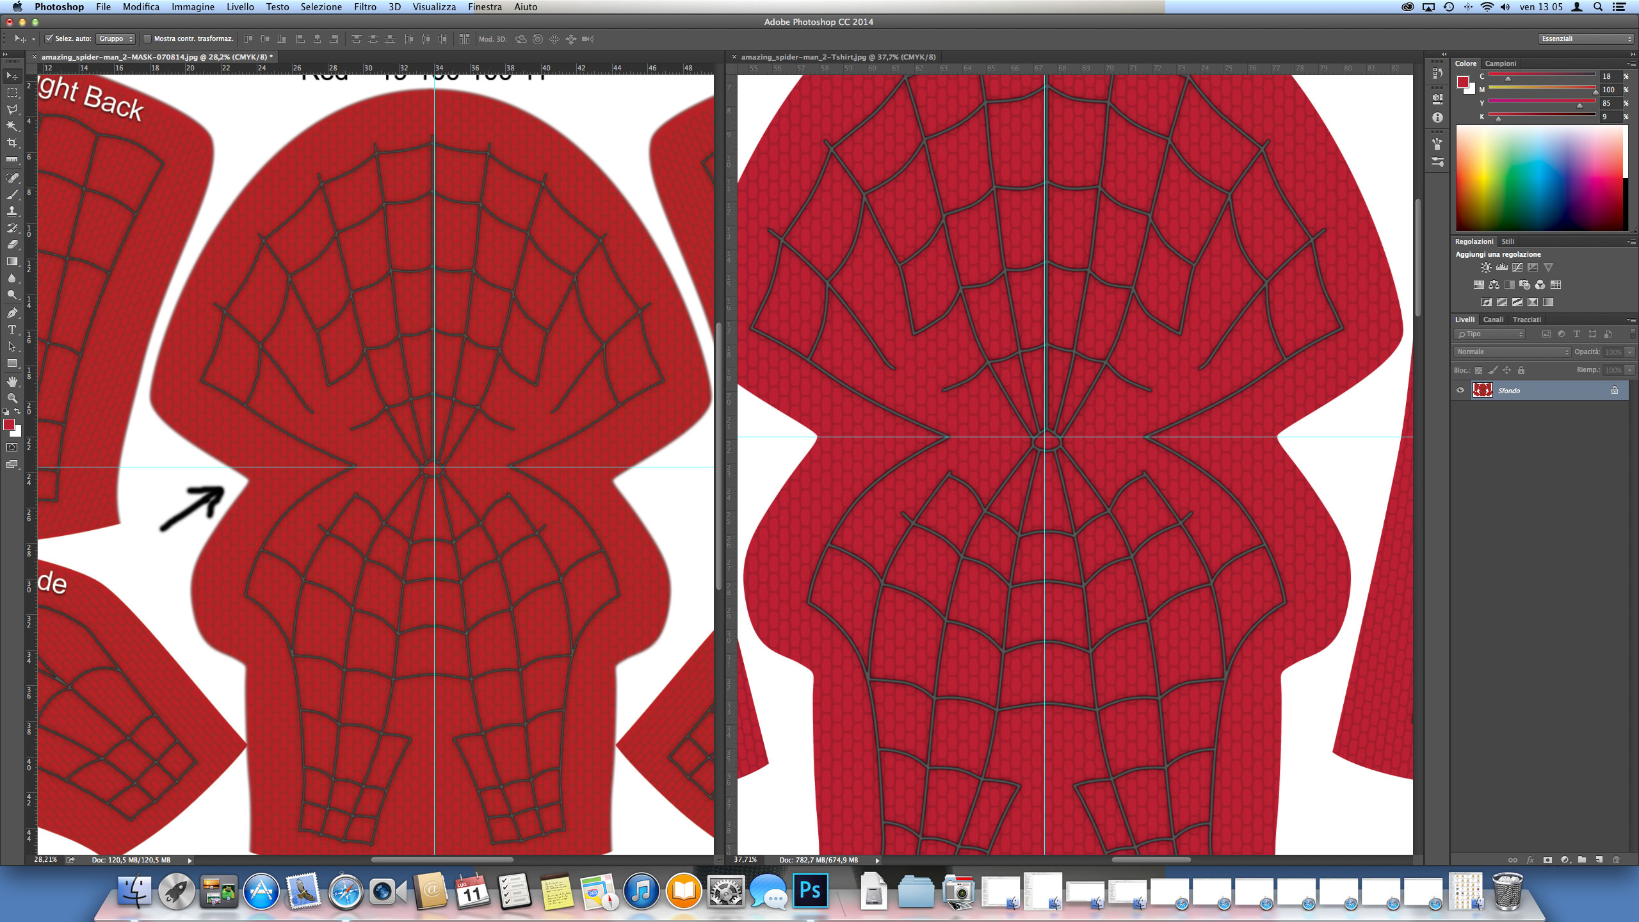Open the Livelli panel flyout menu

coord(1631,319)
